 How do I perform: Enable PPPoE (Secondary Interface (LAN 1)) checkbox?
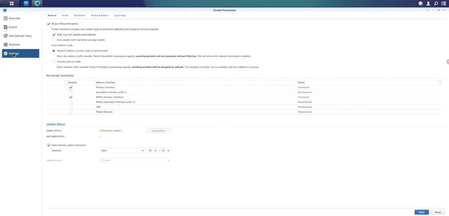point(71,102)
